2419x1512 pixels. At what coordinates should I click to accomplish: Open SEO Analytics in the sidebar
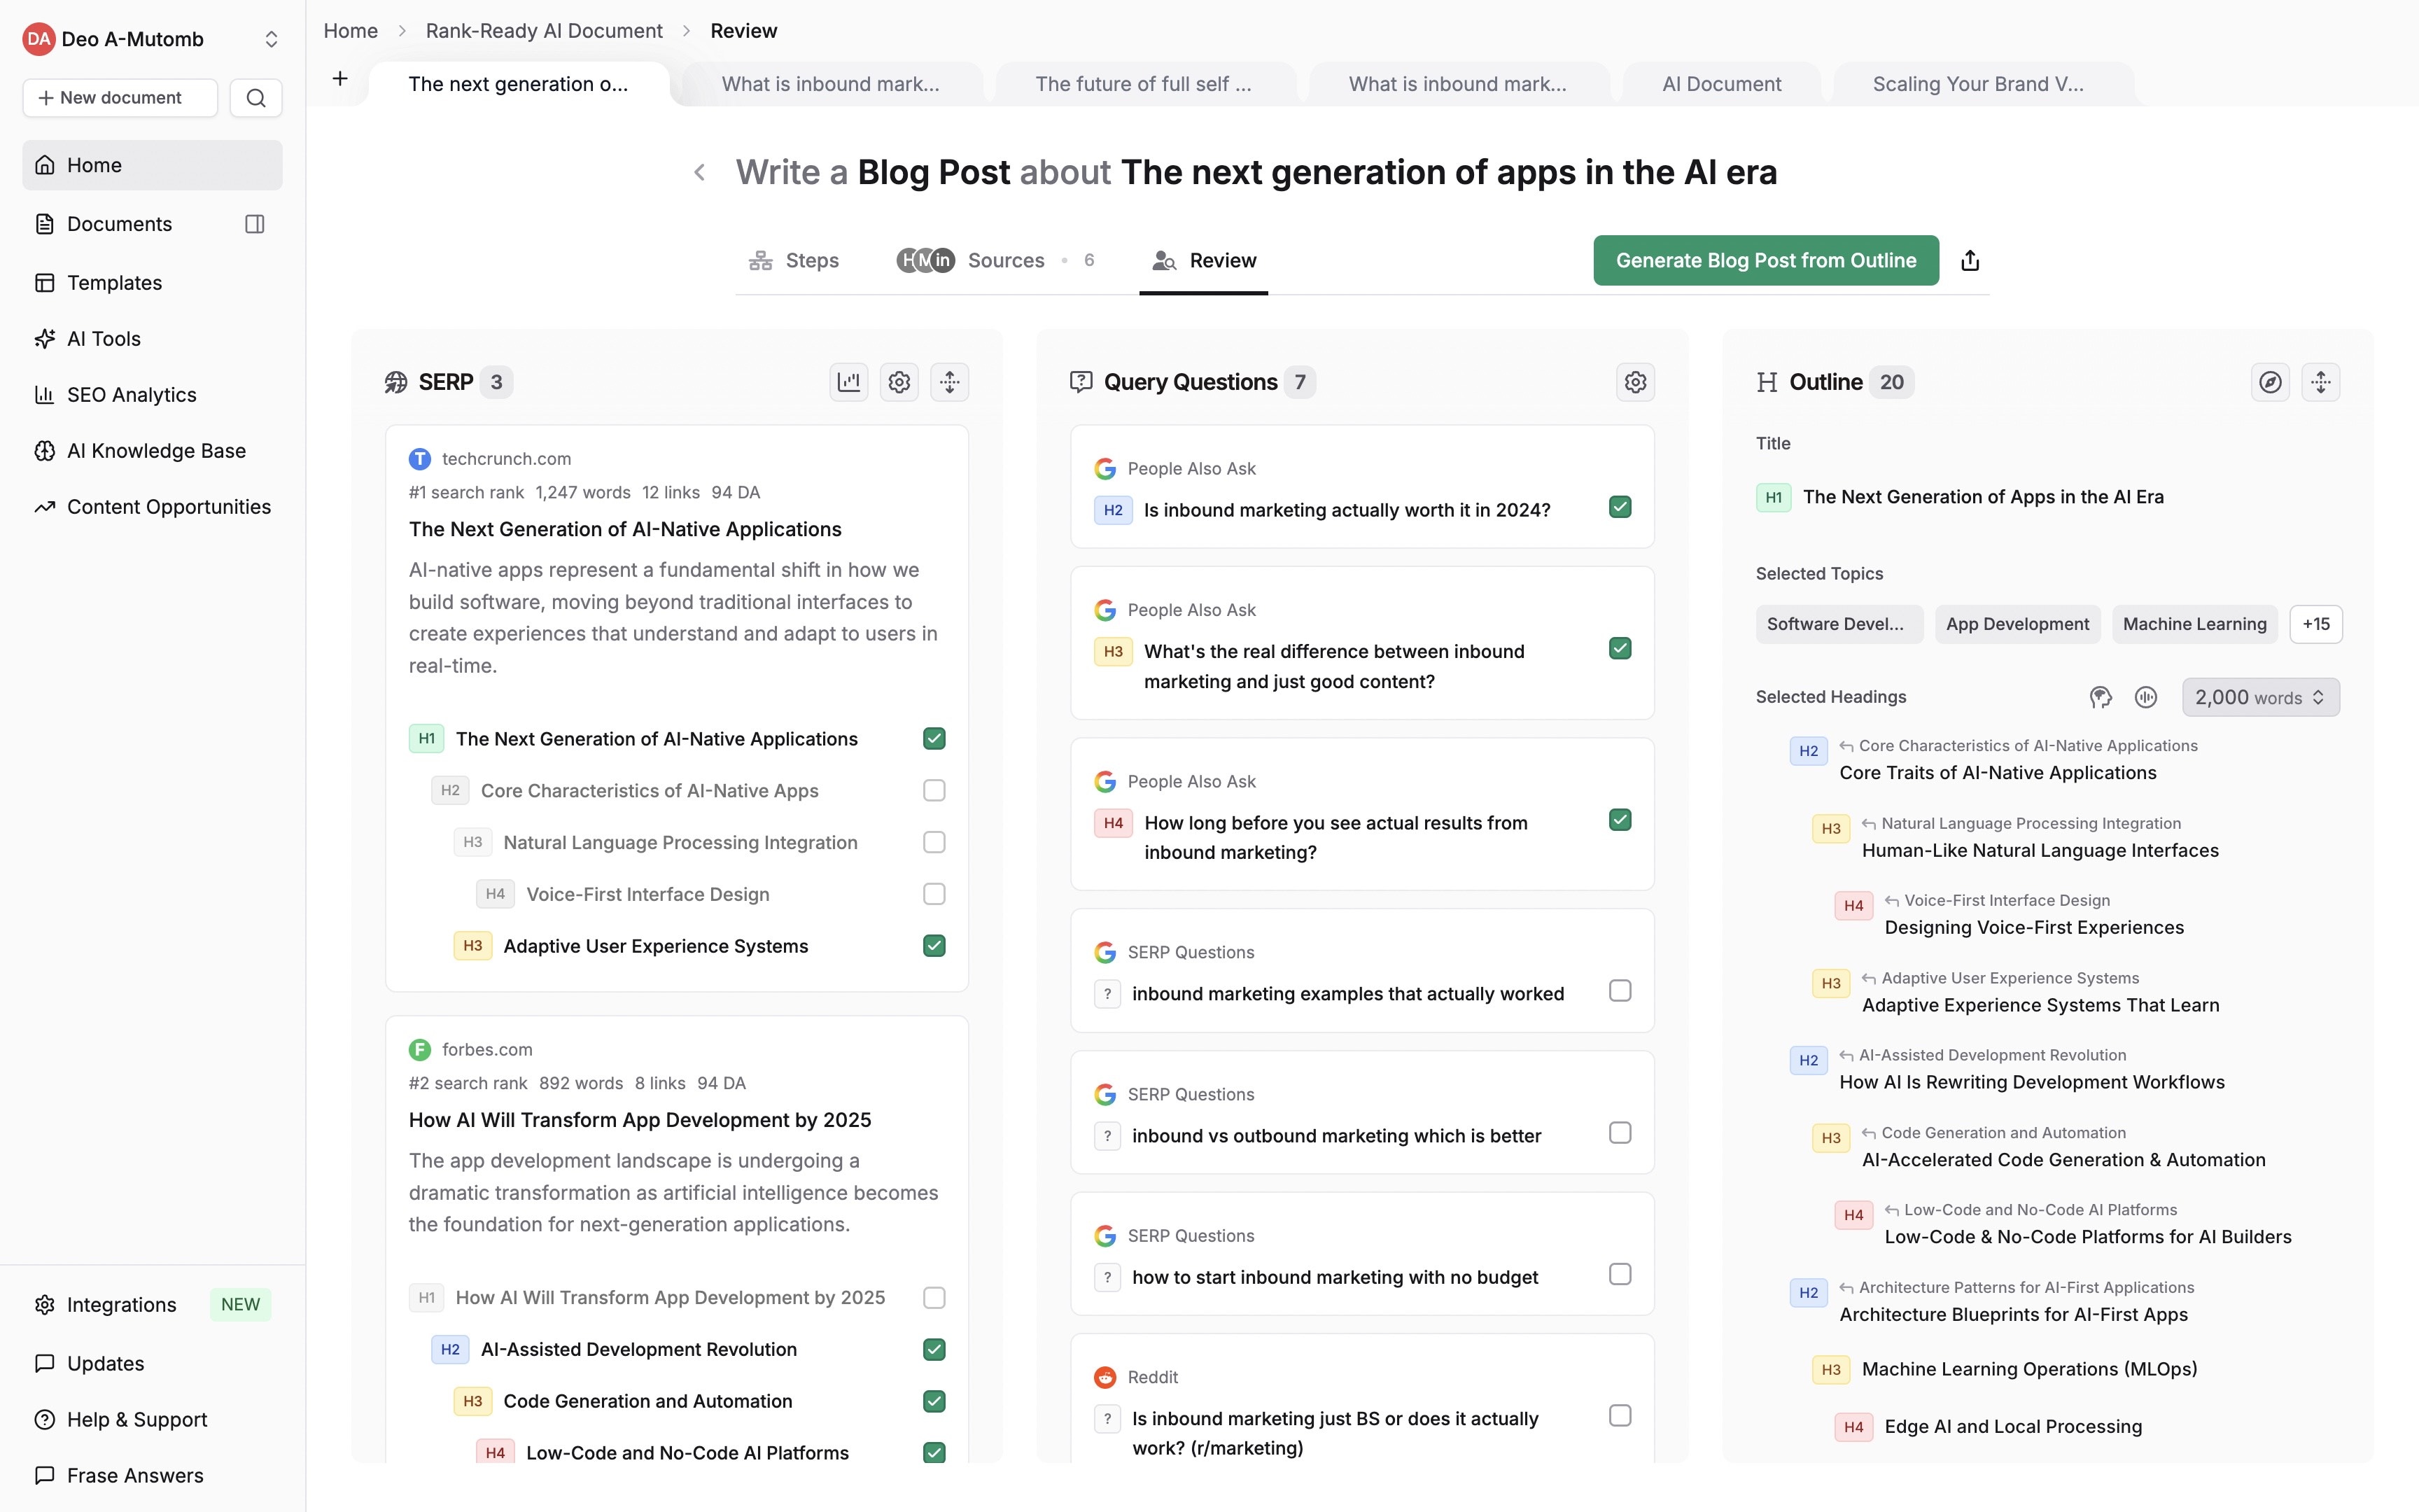(x=131, y=394)
